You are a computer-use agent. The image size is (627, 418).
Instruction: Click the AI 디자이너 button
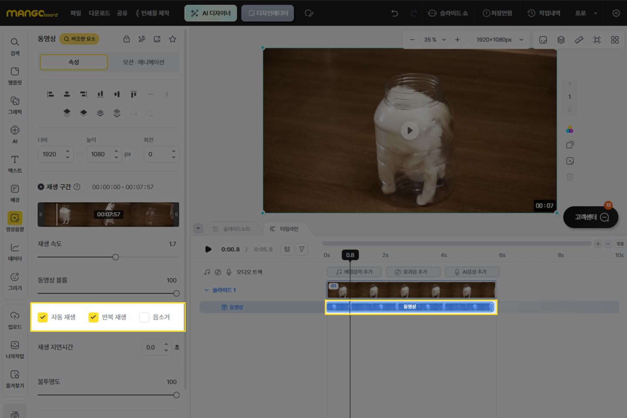pyautogui.click(x=211, y=13)
